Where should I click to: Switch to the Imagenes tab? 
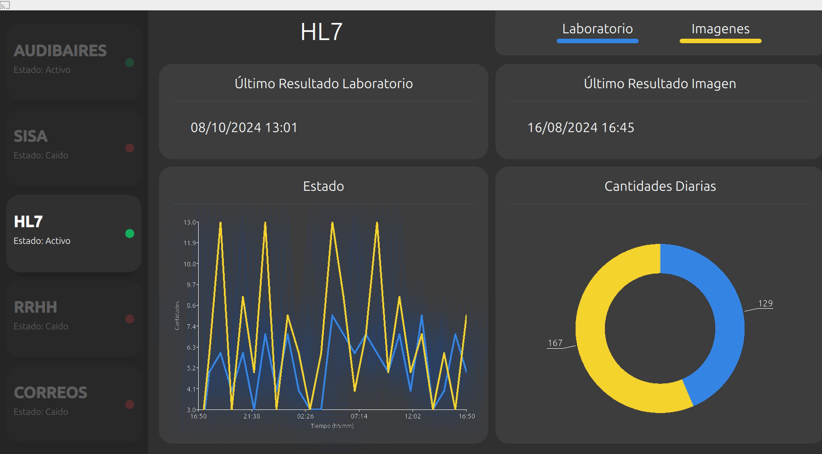(720, 29)
